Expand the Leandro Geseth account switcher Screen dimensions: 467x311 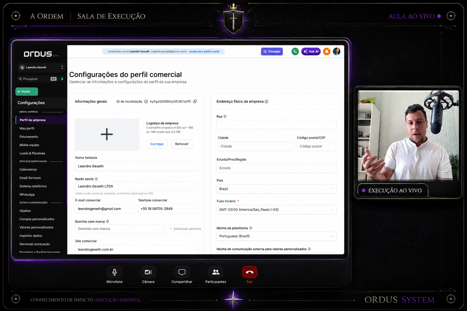pyautogui.click(x=41, y=67)
